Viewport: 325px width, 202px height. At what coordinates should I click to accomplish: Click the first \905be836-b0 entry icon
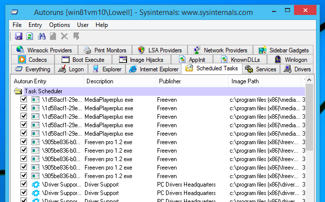coord(35,142)
